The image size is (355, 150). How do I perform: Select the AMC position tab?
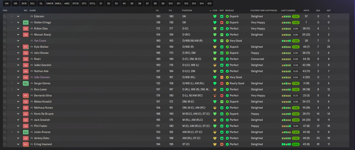tap(67, 3)
